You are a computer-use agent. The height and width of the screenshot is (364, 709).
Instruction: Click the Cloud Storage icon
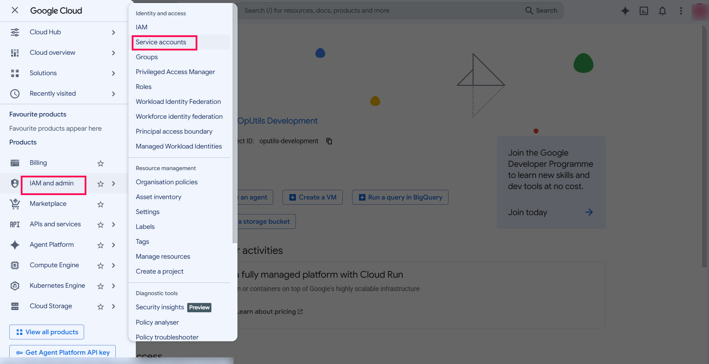pos(15,306)
